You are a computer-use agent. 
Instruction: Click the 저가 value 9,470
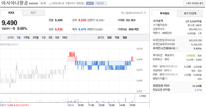click(x=82, y=29)
